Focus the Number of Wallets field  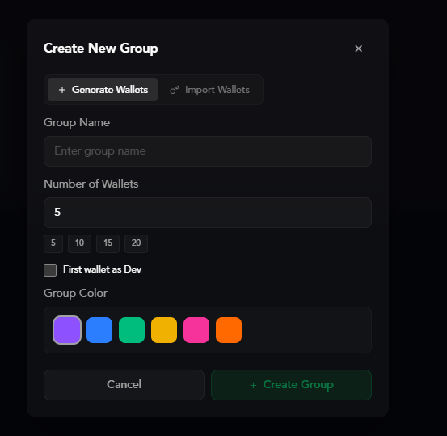[x=208, y=213]
